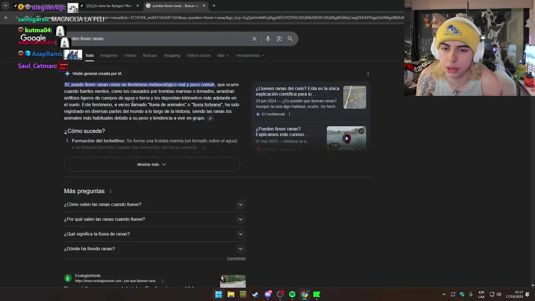Show hidden system tray icons

coord(444,294)
